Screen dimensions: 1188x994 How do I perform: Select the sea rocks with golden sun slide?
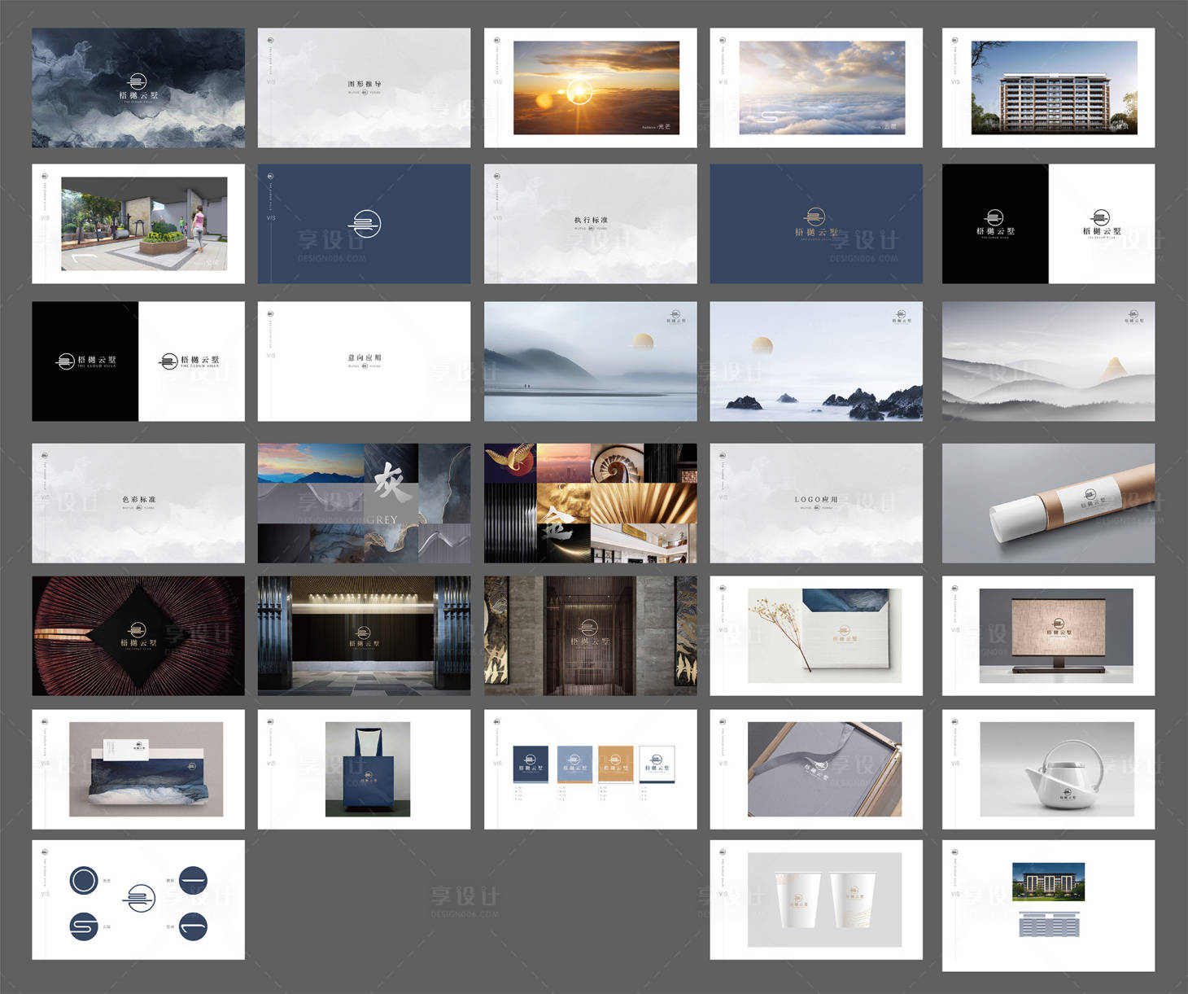click(816, 361)
